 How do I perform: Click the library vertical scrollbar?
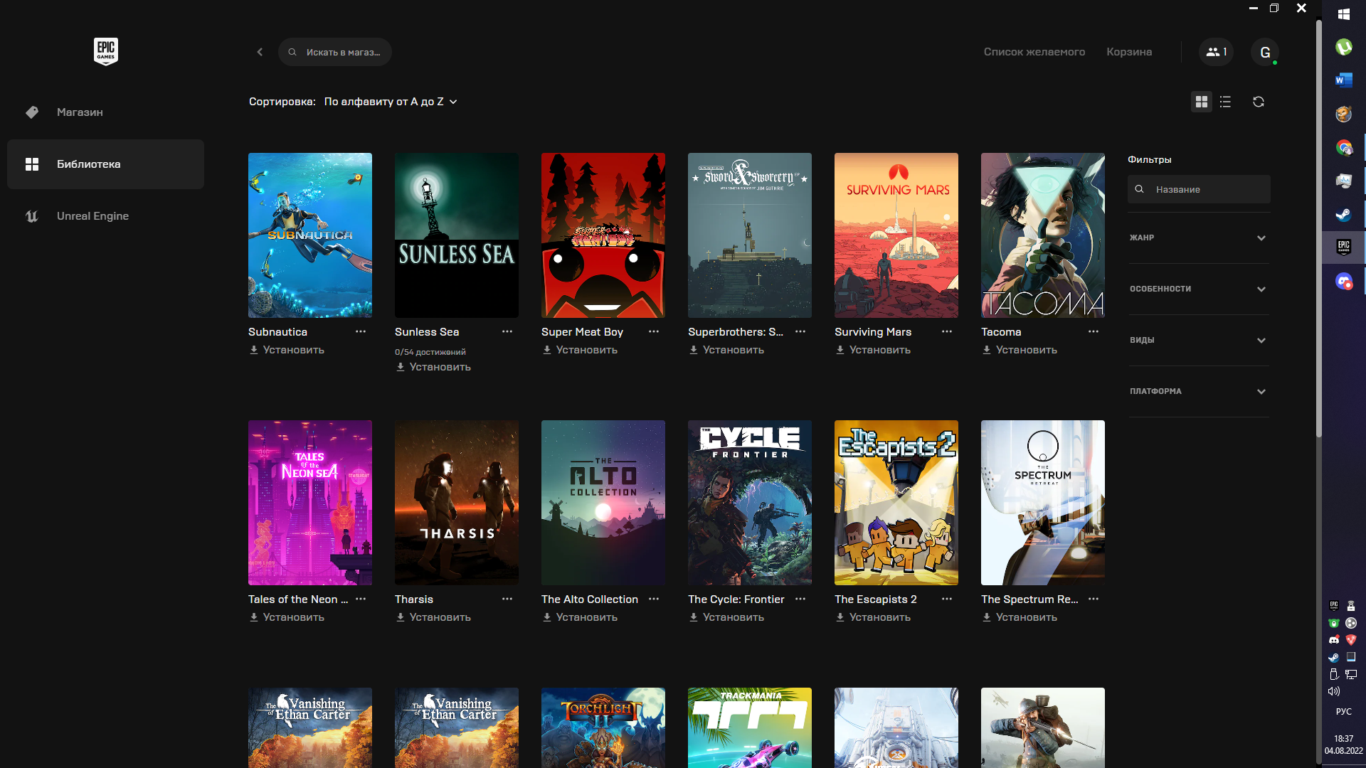[x=1318, y=228]
